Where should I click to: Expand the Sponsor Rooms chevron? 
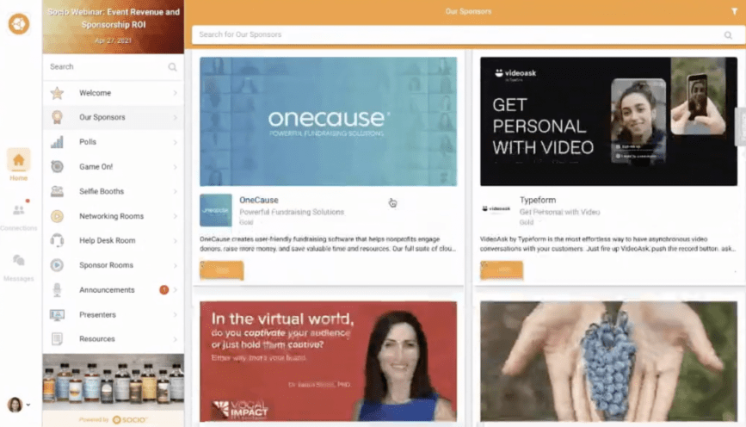(x=175, y=266)
